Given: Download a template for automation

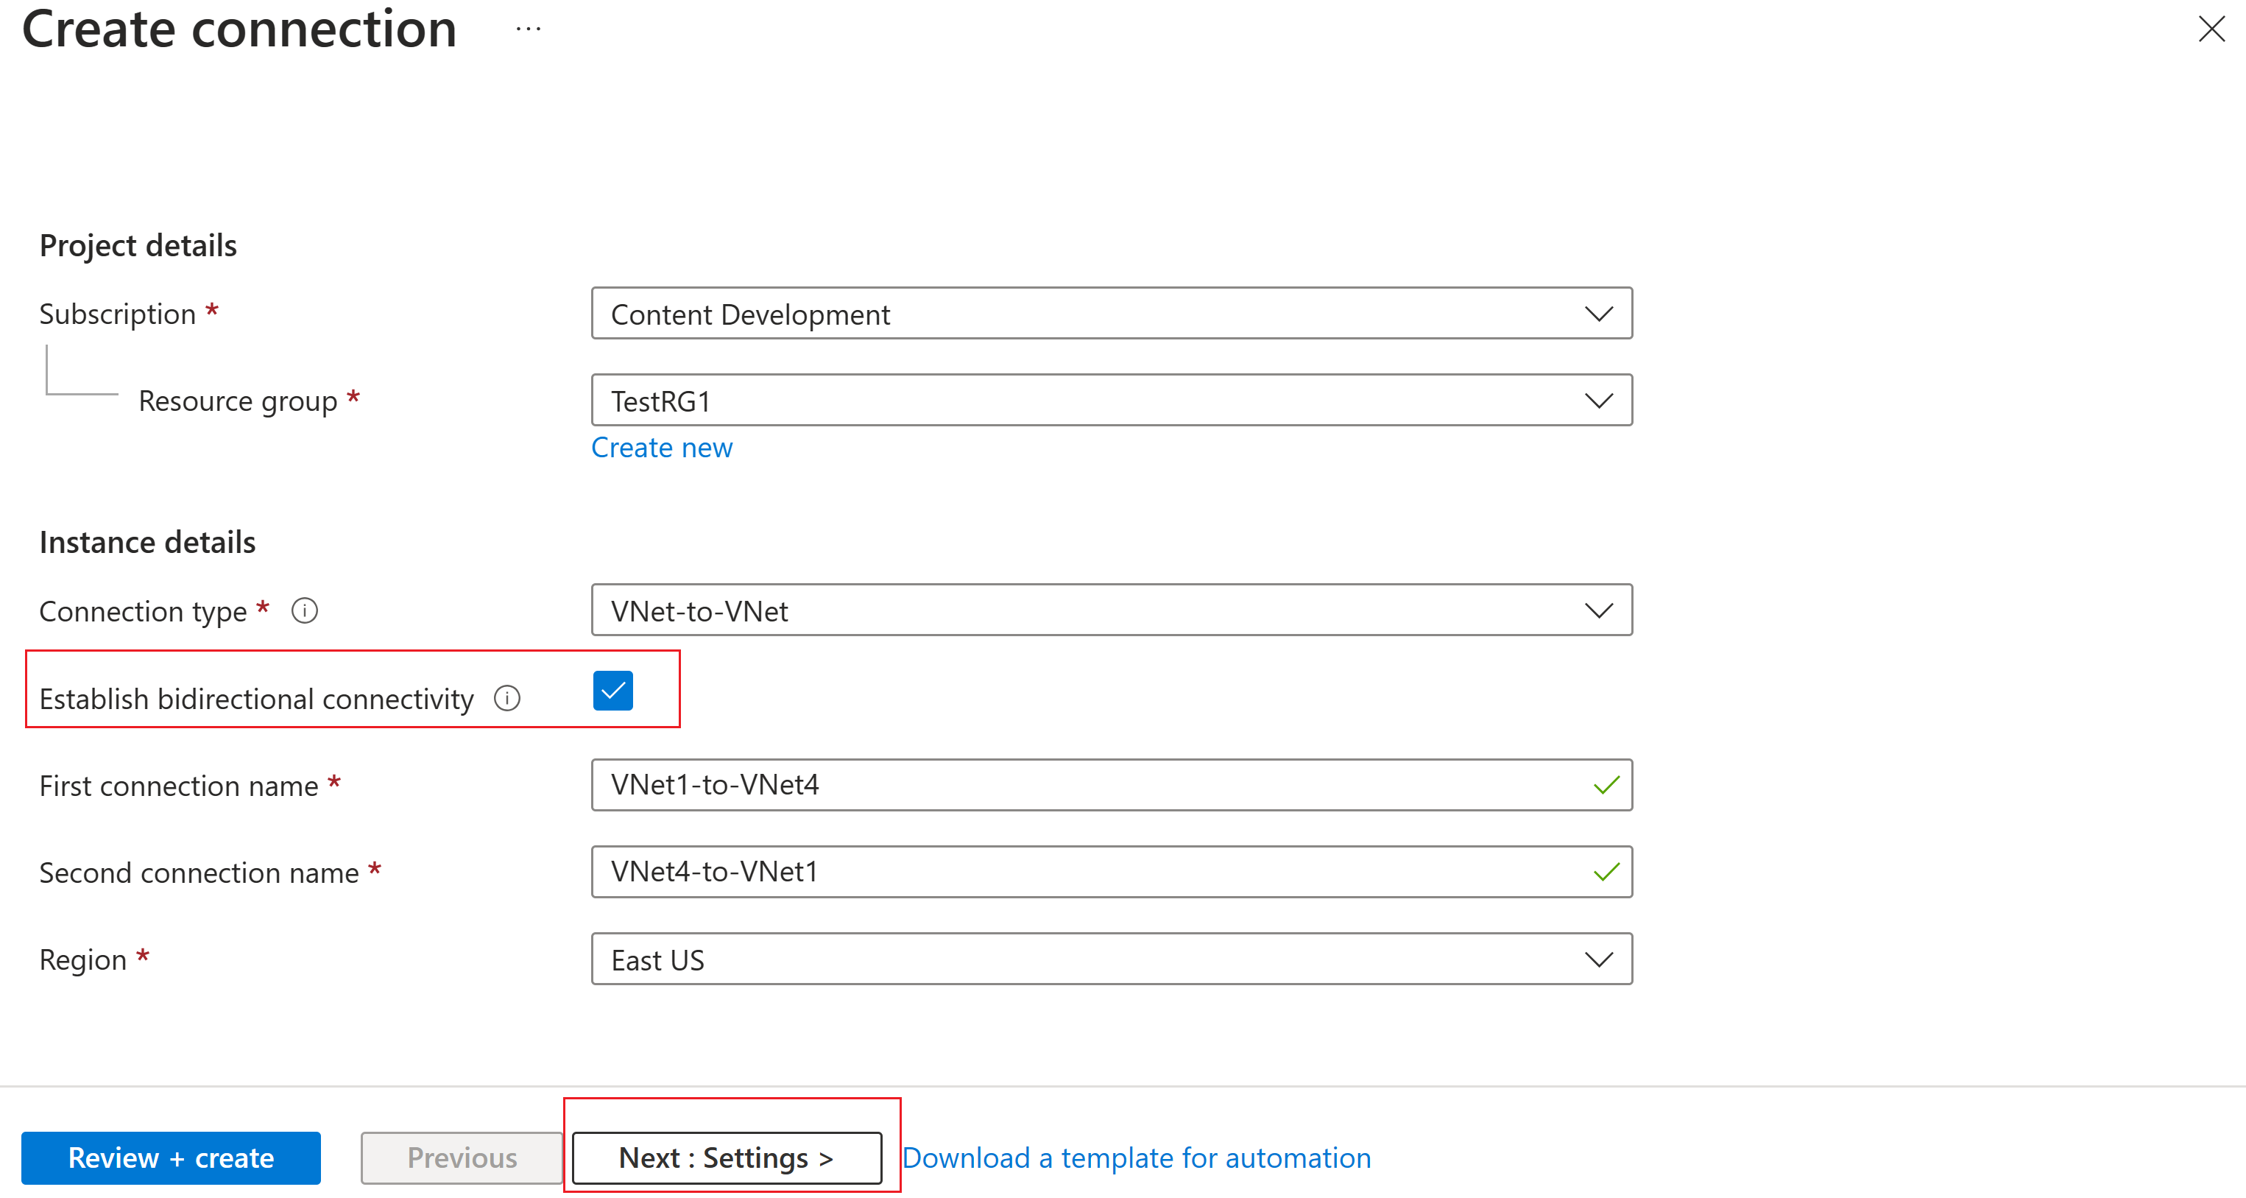Looking at the screenshot, I should tap(1136, 1158).
